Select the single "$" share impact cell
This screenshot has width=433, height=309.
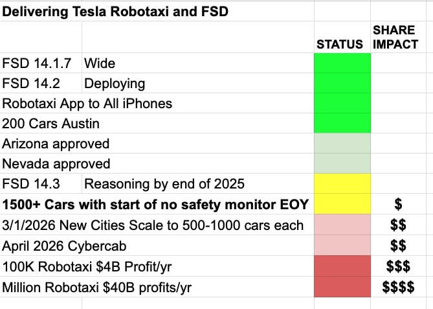tap(399, 205)
